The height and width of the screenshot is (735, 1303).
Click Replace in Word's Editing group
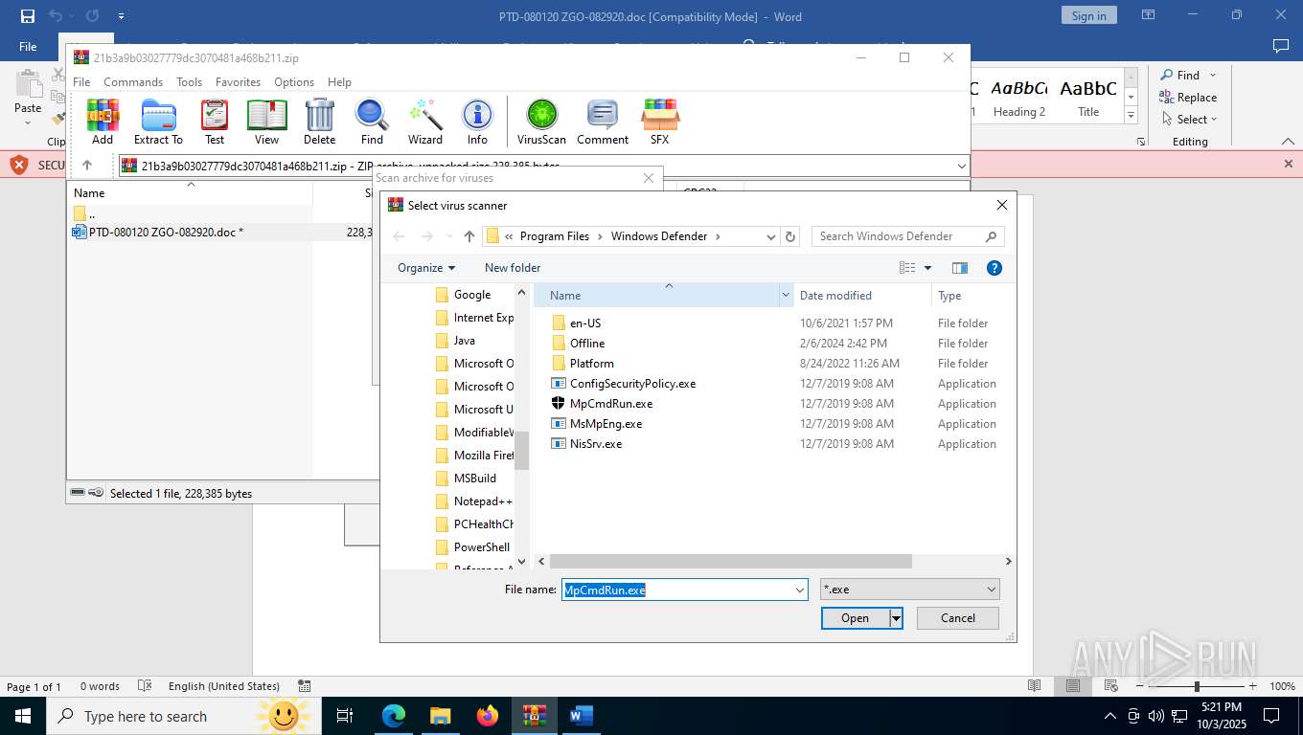[1188, 97]
